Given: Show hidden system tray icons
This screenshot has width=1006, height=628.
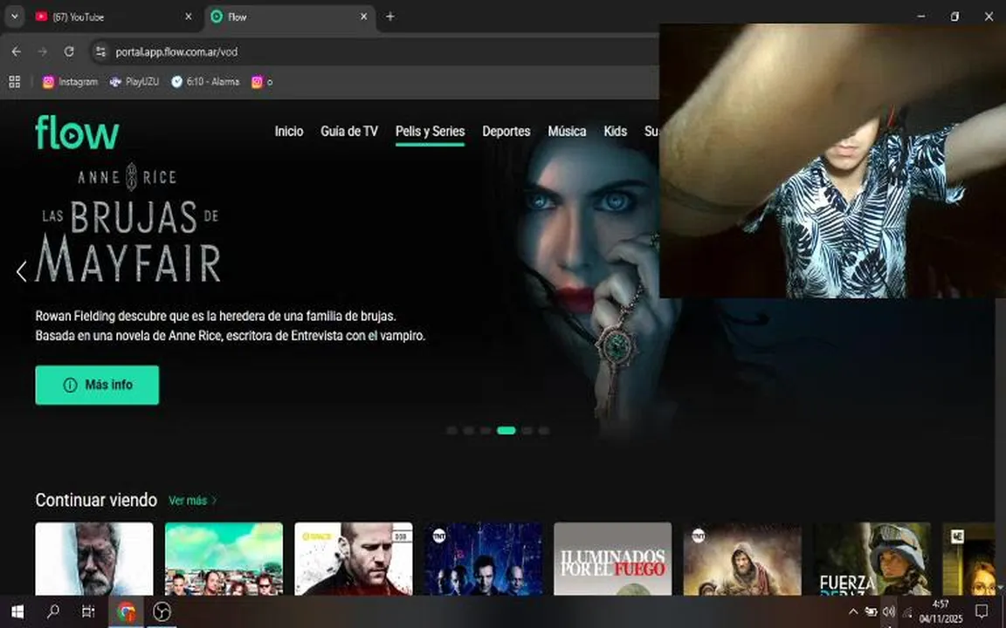Looking at the screenshot, I should click(853, 612).
